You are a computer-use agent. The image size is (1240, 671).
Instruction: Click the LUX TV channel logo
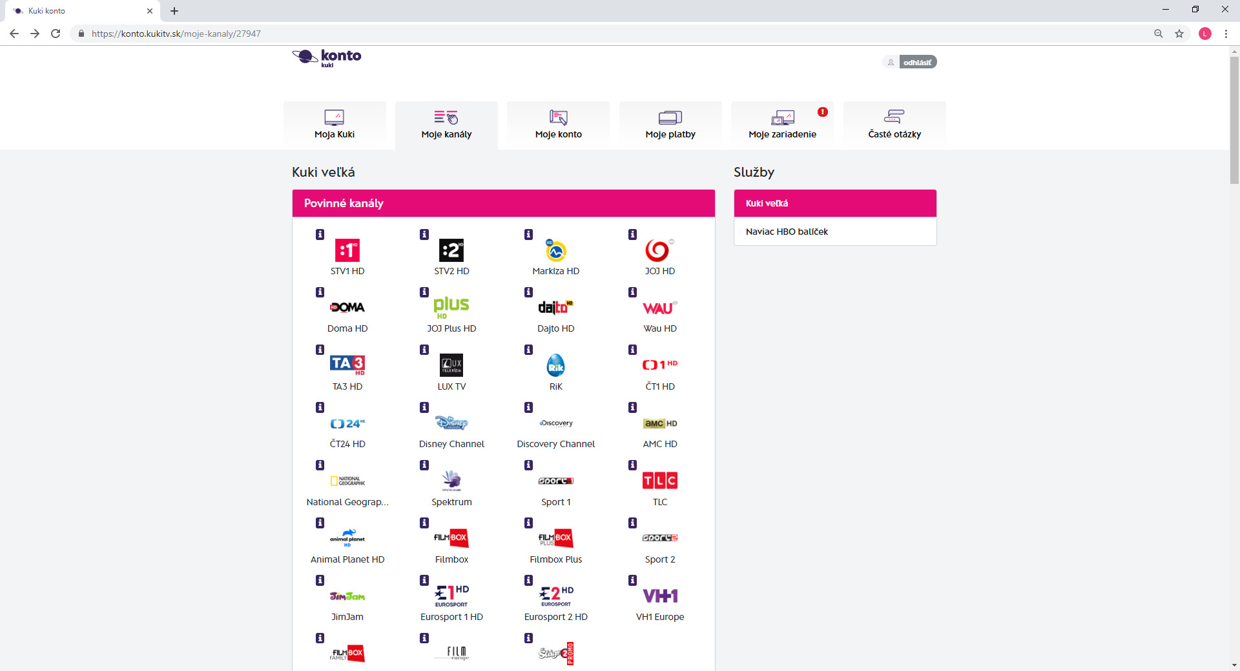click(x=451, y=365)
